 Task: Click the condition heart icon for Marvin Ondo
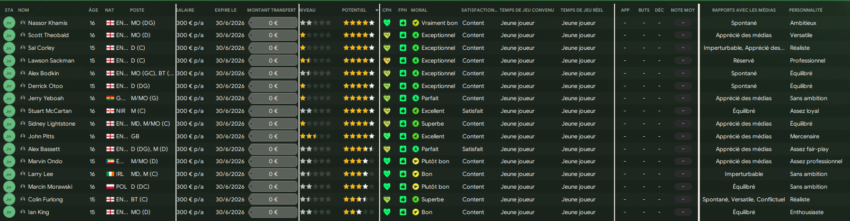click(387, 162)
